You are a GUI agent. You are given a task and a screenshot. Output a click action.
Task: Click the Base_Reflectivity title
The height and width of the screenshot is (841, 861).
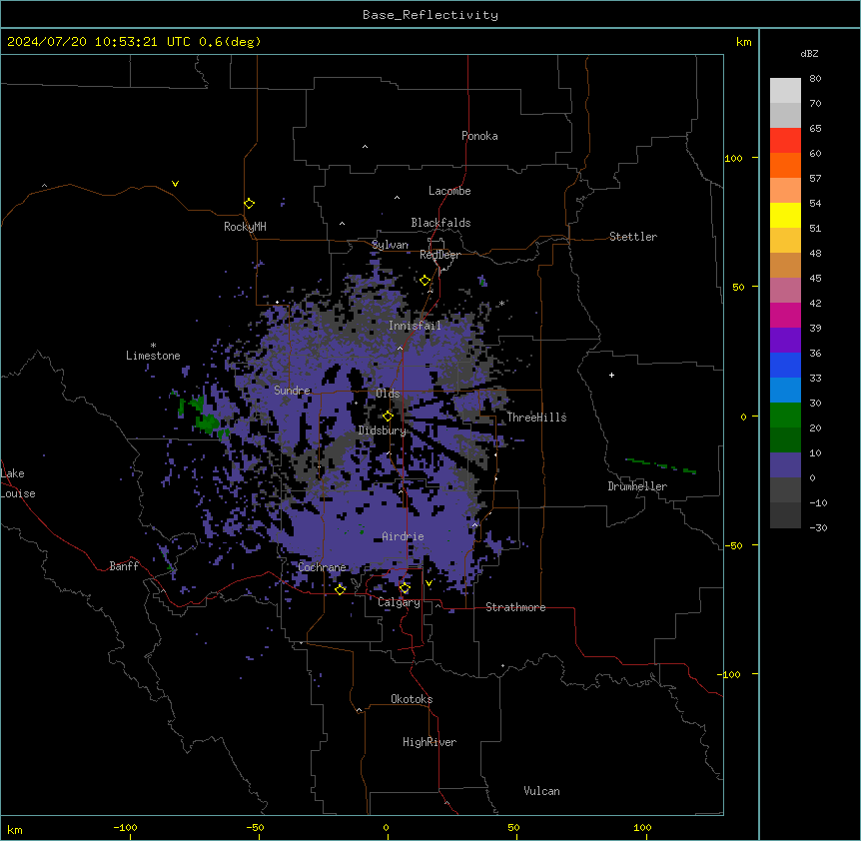[x=430, y=15]
